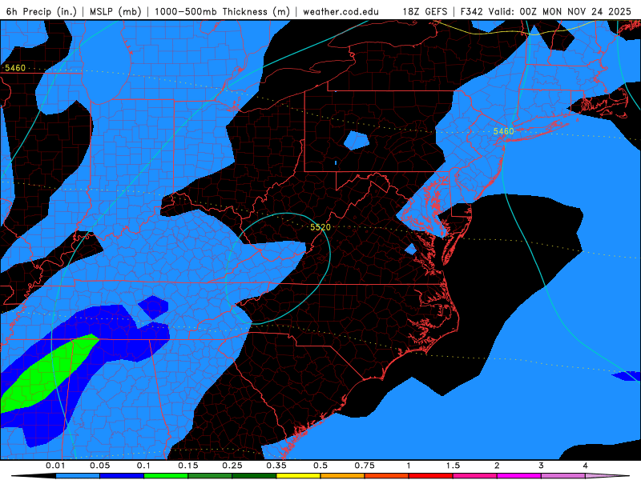Viewport: 641px width, 480px height.
Task: Select the hot pink 1.5 legend swatch
Action: click(x=475, y=476)
